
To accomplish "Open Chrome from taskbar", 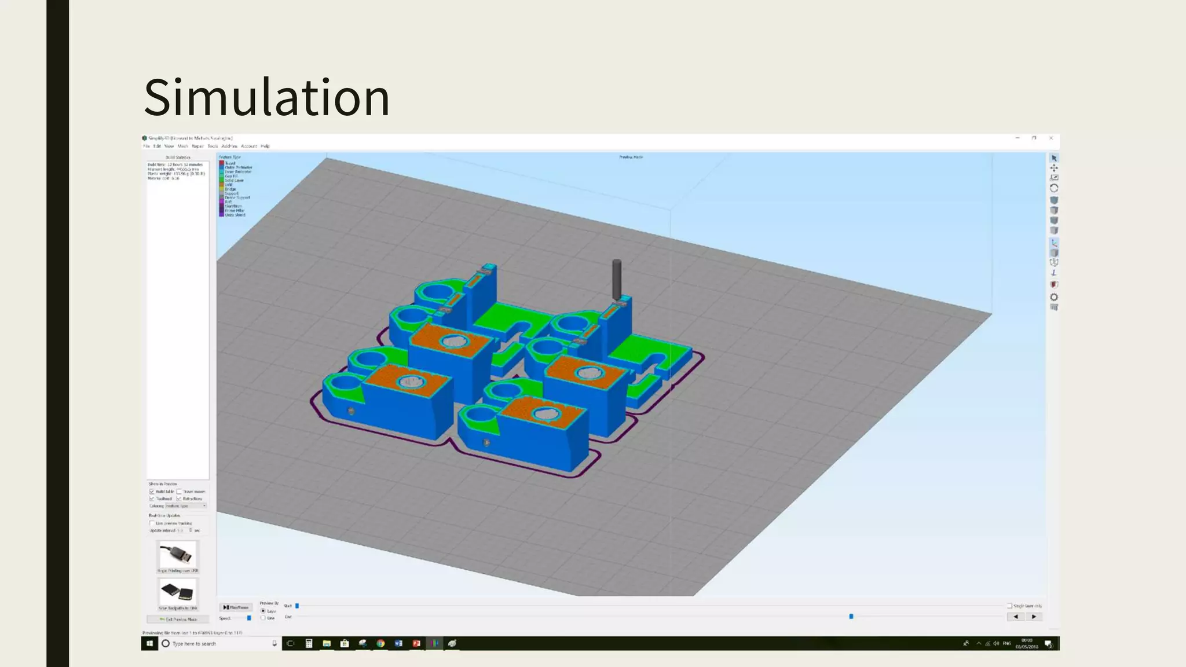I will coord(380,643).
